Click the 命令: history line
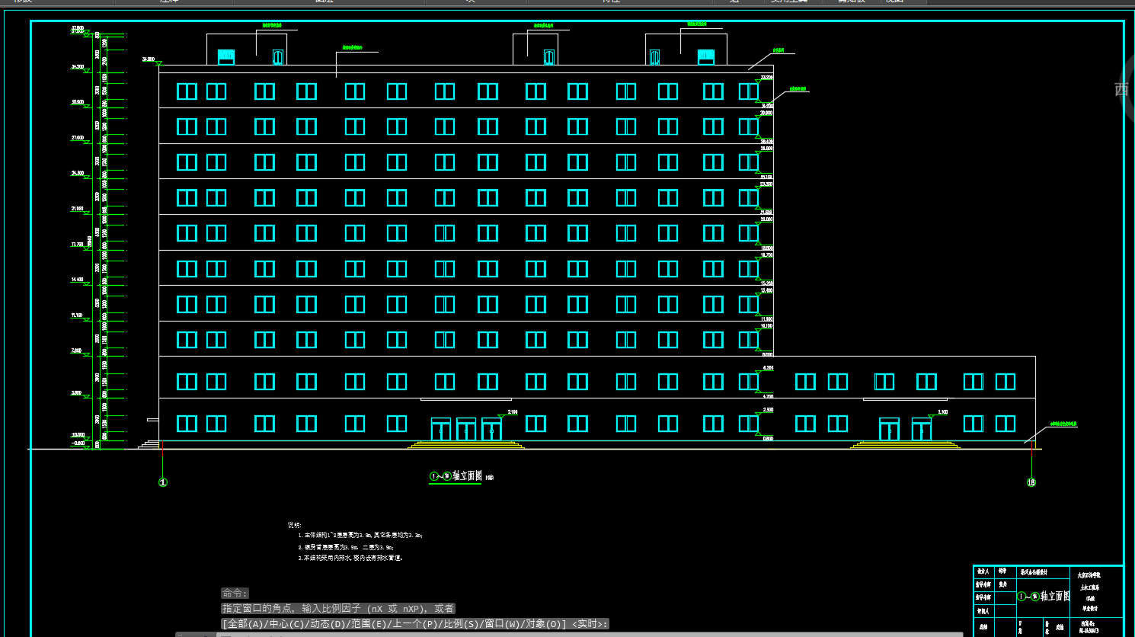1135x637 pixels. [x=235, y=593]
